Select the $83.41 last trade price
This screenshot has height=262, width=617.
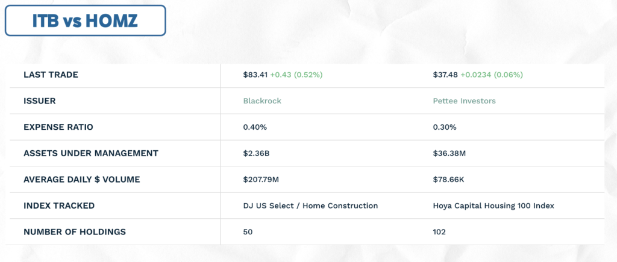(255, 75)
